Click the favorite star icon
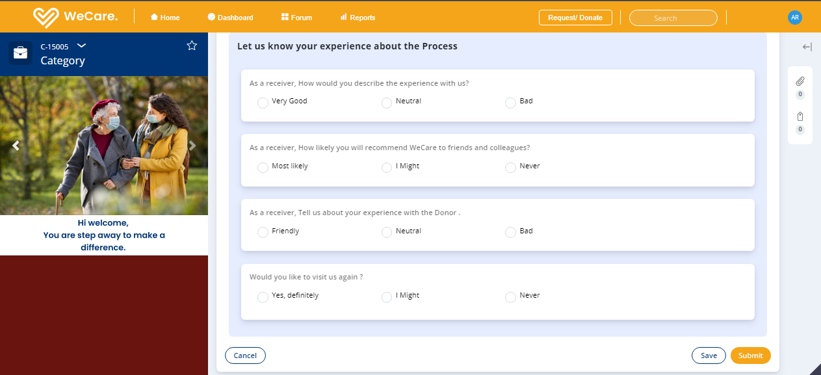821x375 pixels. (x=192, y=45)
